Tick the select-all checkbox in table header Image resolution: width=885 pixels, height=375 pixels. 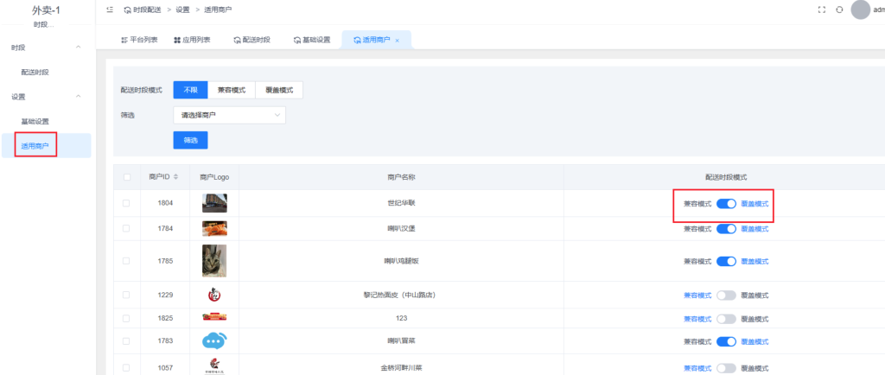coord(127,177)
